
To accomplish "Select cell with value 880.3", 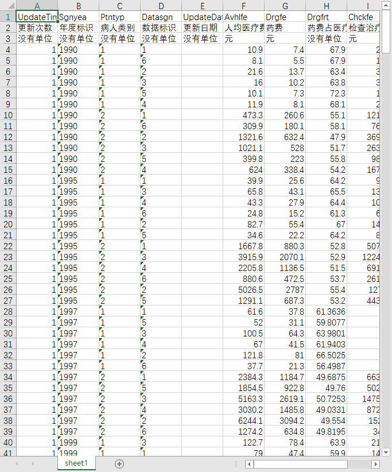I will point(285,246).
